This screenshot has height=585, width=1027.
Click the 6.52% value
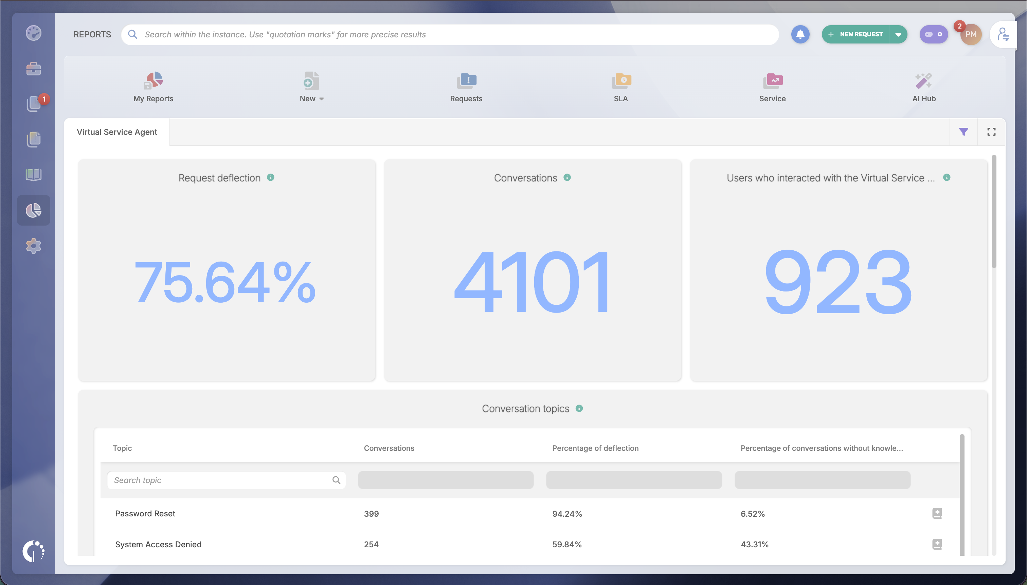click(752, 513)
